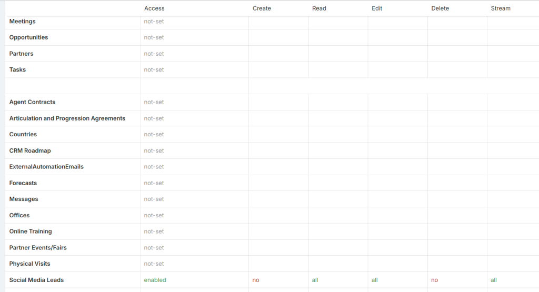This screenshot has width=539, height=292.
Task: Select CRM Roadmap access not-set value
Action: 154,150
